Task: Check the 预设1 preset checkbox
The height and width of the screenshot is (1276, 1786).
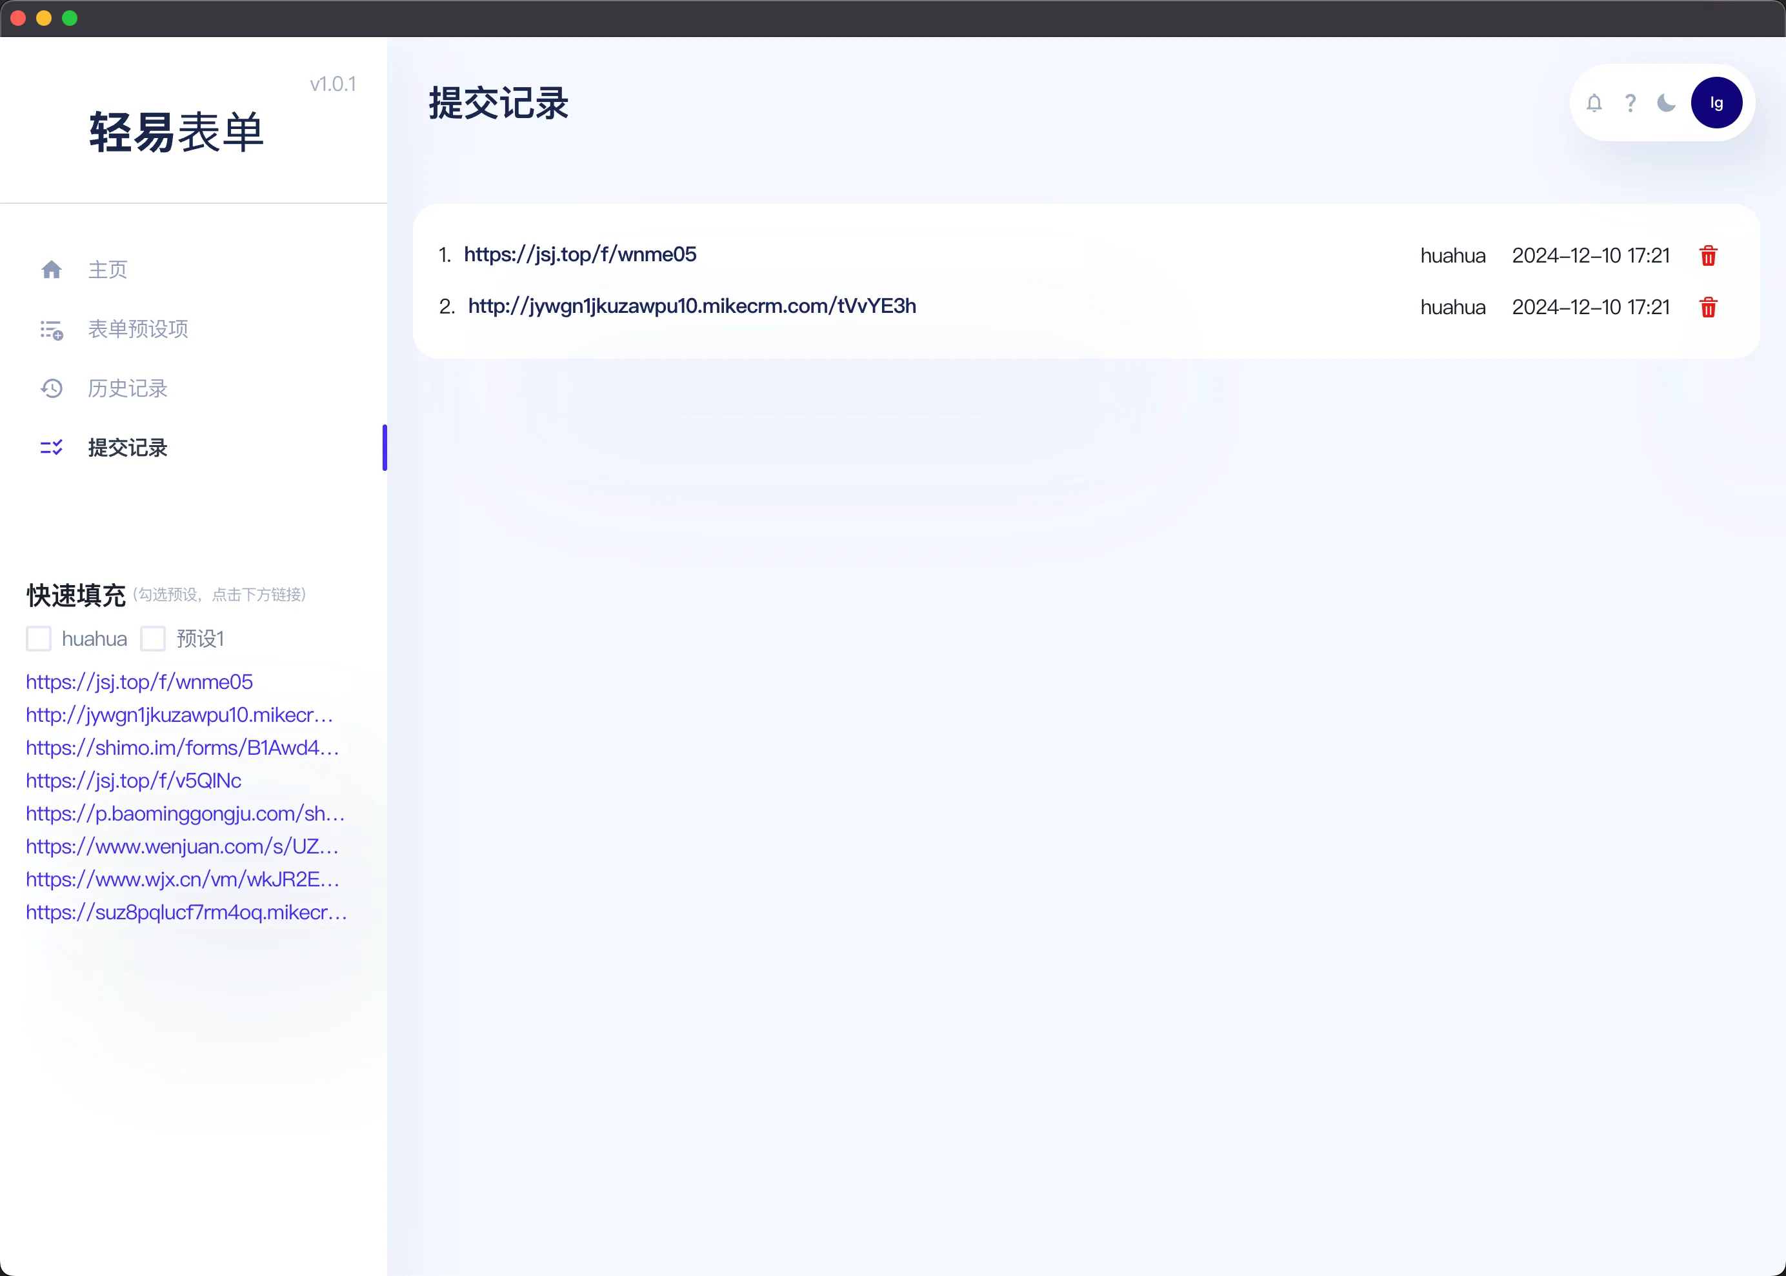Action: [154, 638]
